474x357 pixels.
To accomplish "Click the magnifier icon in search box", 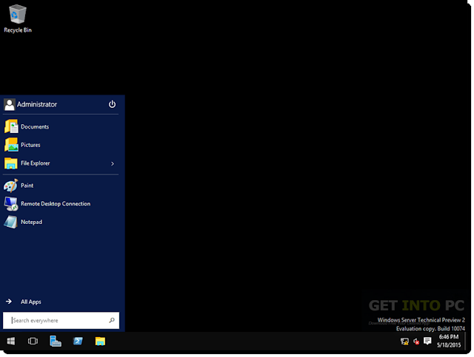I will click(112, 320).
